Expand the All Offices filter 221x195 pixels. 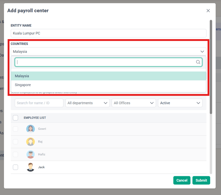pyautogui.click(x=134, y=103)
